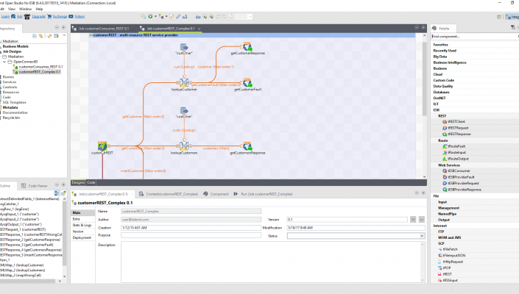Expand the File palette category
Viewport: 519px width, 294px height.
(x=437, y=196)
